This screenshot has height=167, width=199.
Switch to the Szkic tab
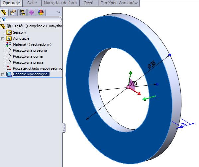coord(32,3)
